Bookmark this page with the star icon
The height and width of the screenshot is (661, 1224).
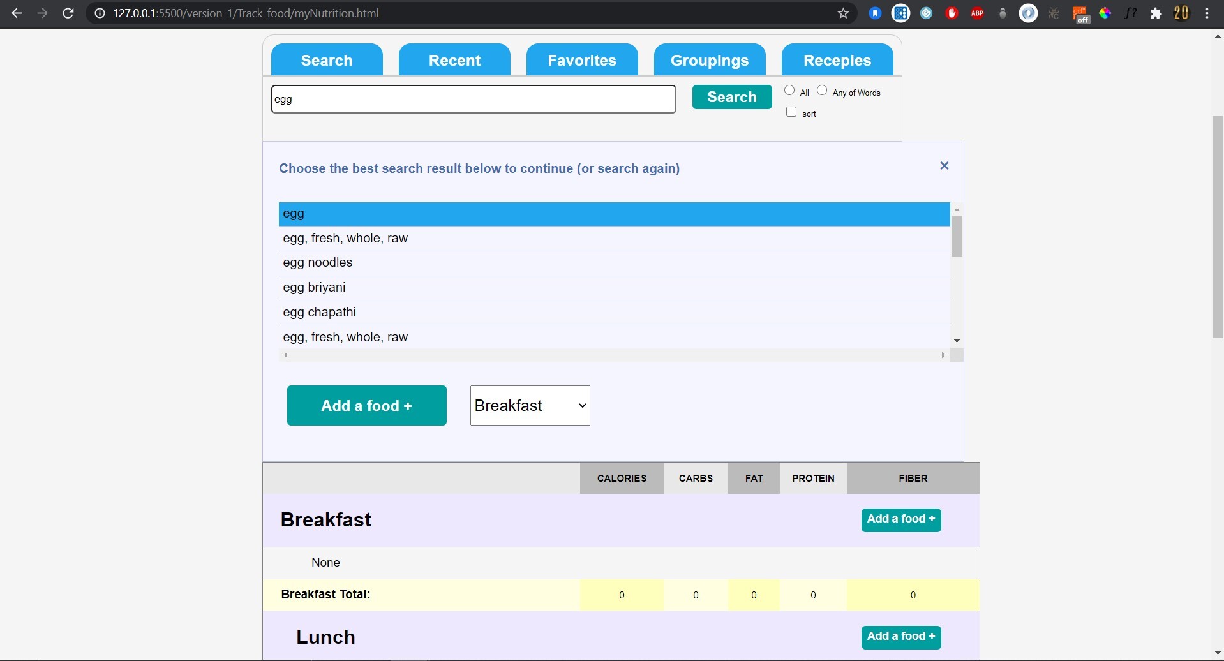coord(843,13)
